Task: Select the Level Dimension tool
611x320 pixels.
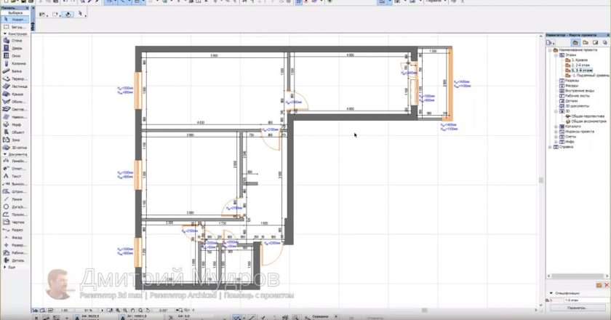Action: pos(15,169)
